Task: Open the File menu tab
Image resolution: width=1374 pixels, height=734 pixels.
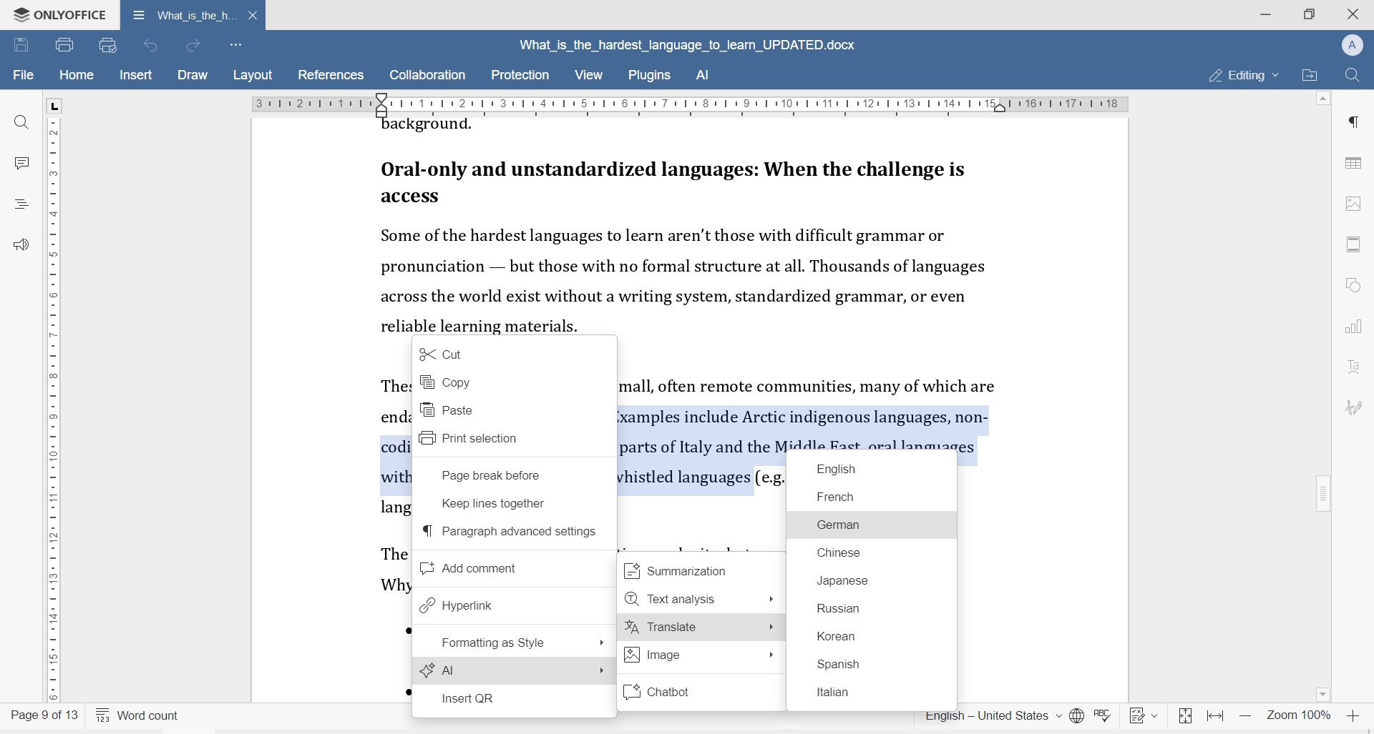Action: click(x=24, y=75)
